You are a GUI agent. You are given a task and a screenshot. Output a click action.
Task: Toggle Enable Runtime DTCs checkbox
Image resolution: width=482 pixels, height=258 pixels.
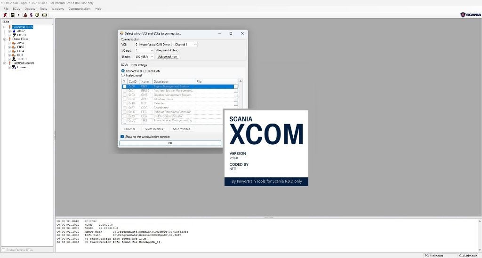pyautogui.click(x=4, y=250)
